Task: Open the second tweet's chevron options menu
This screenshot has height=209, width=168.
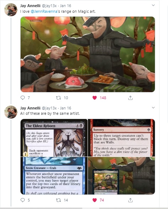Action: [x=153, y=108]
